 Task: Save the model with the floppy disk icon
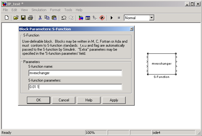pos(23,18)
